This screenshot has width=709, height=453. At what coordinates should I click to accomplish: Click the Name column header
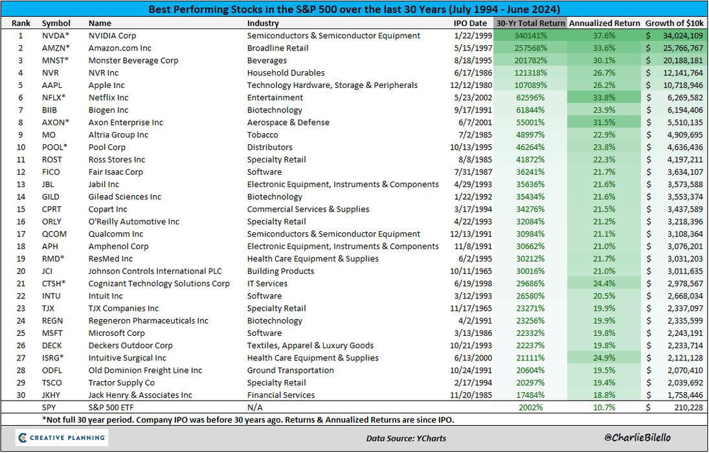[x=100, y=23]
